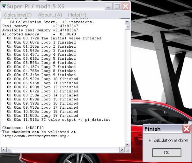192x163 pixels.
Task: Close the Finish dialog with X
Action: click(186, 129)
